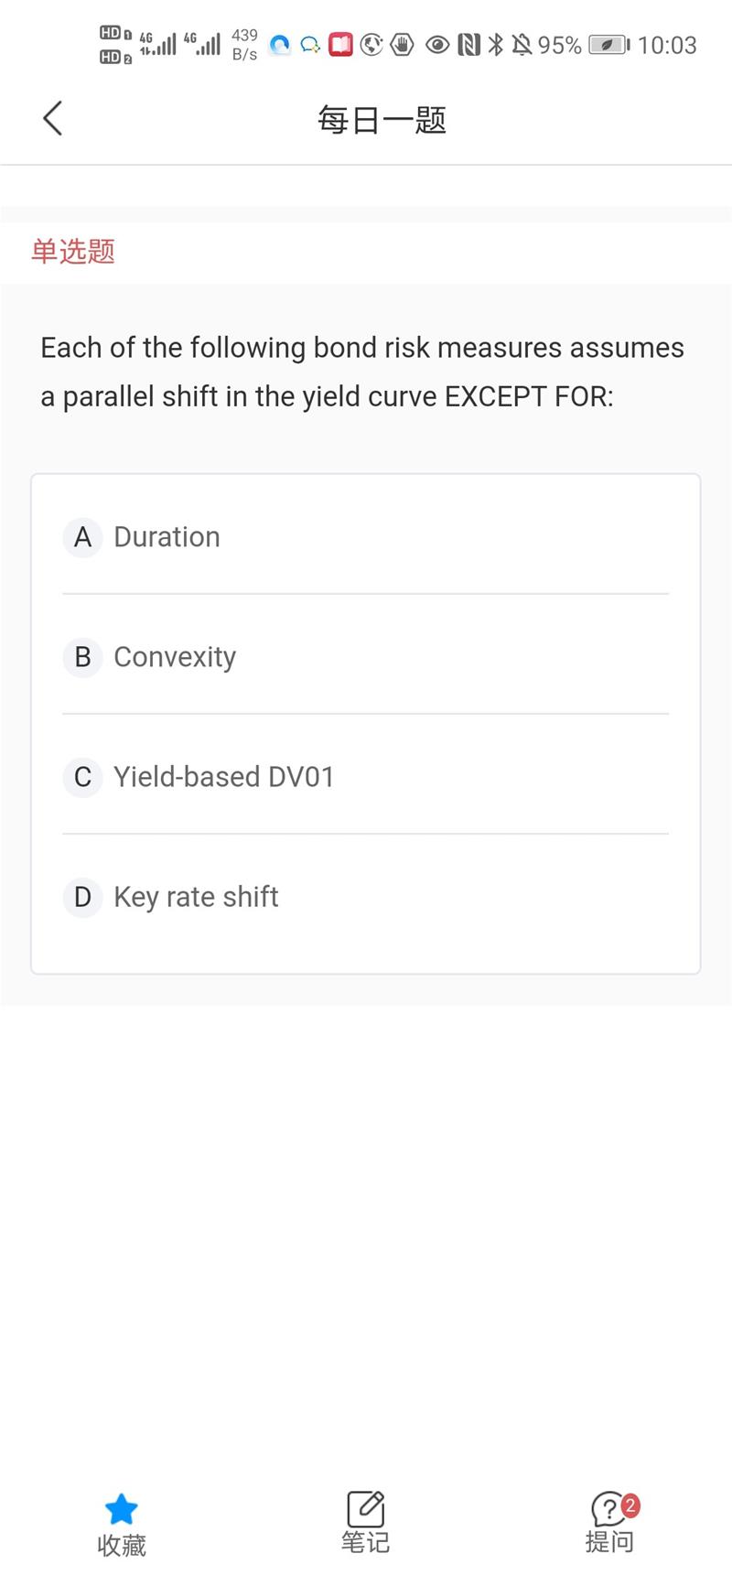Tap the battery icon in status bar
This screenshot has width=732, height=1586.
click(x=608, y=44)
